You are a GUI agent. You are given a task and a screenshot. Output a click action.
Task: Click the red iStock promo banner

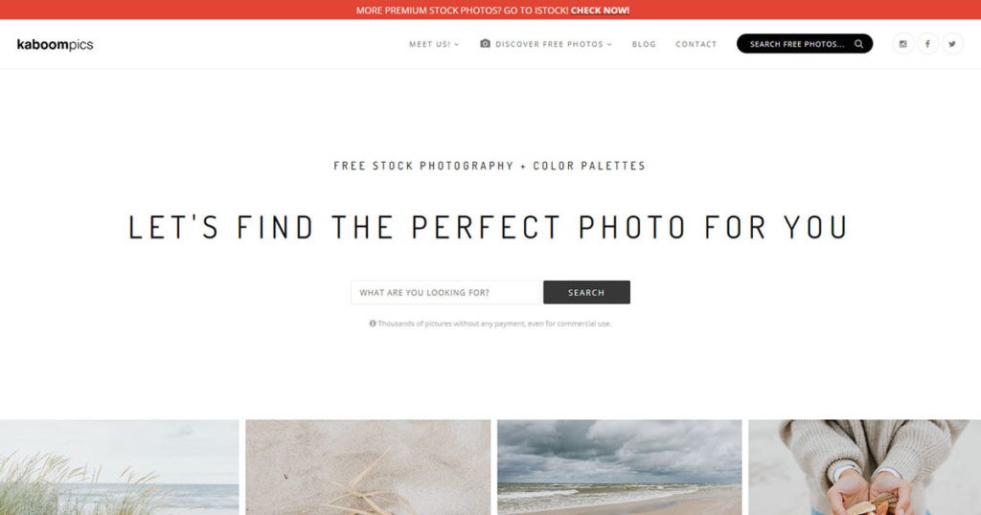[x=490, y=10]
